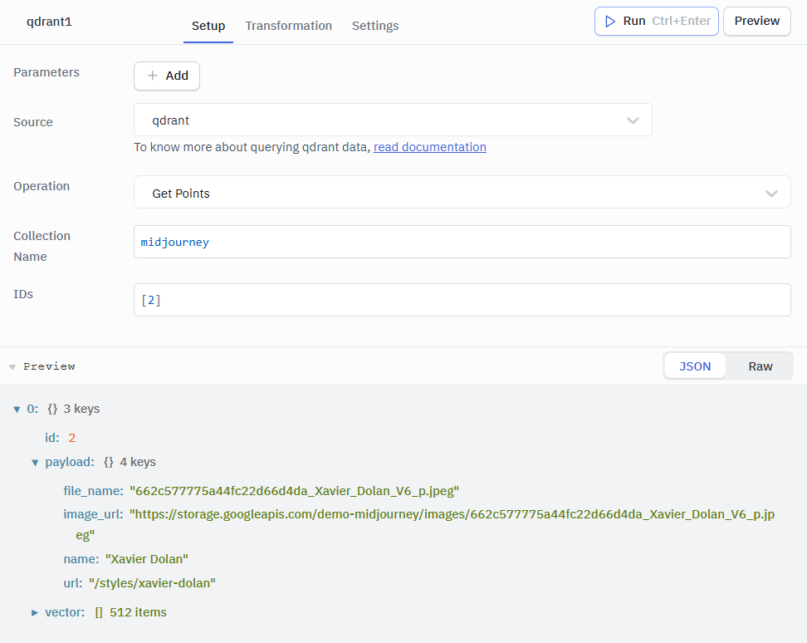807x643 pixels.
Task: Collapse the payload node
Action: pos(35,462)
